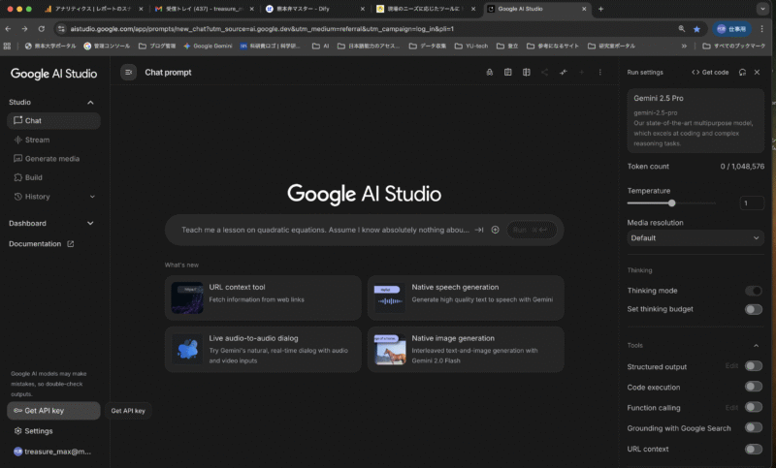Enable the Thinking mode toggle
This screenshot has width=776, height=468.
coord(753,291)
